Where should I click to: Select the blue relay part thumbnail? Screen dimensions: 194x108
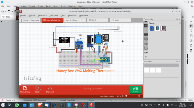[157, 28]
